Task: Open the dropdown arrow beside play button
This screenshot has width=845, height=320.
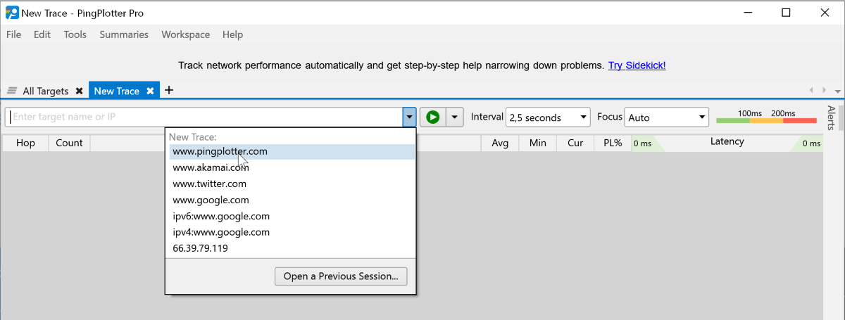Action: pos(455,117)
